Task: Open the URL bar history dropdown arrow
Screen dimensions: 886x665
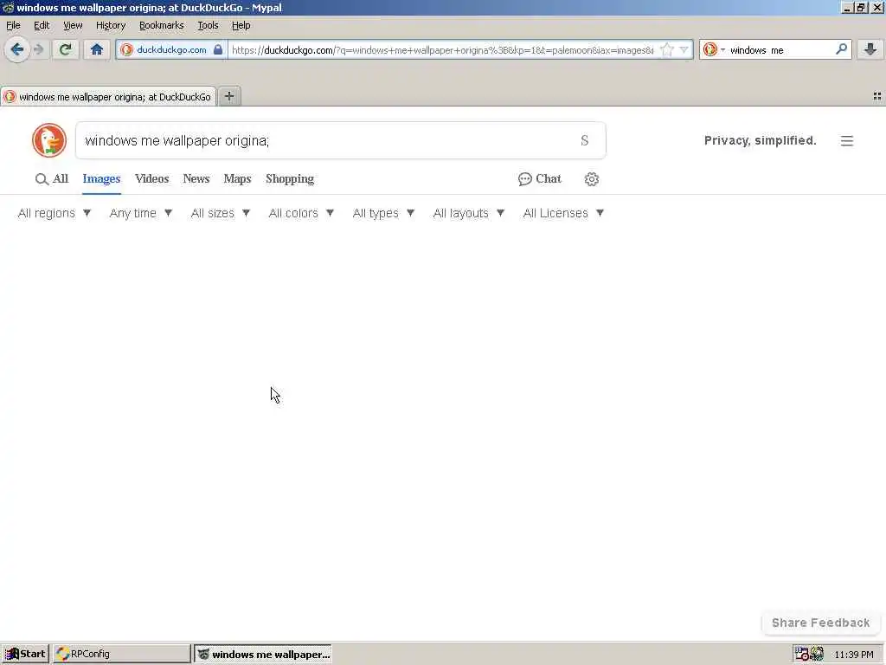Action: tap(684, 49)
